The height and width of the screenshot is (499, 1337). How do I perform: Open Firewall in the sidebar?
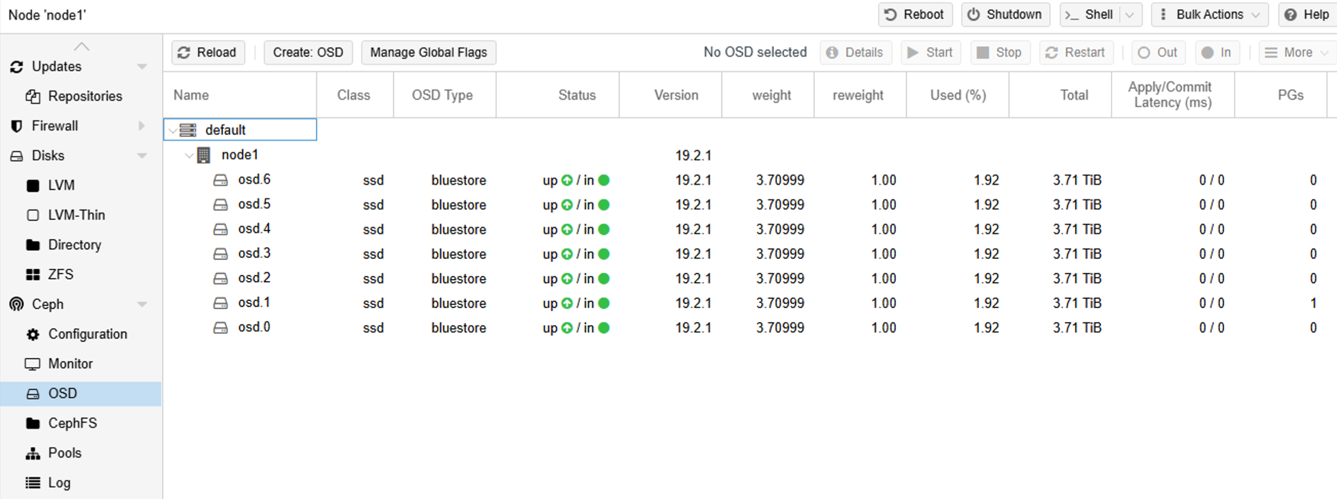point(54,126)
